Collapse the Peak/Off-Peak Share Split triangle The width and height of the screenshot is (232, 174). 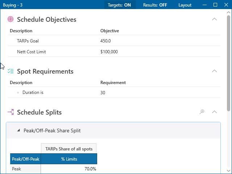pos(18,130)
